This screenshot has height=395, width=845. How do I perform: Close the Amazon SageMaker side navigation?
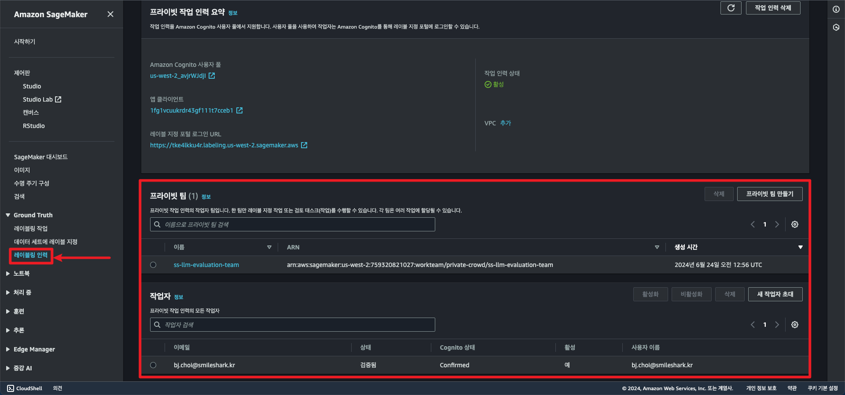[110, 14]
